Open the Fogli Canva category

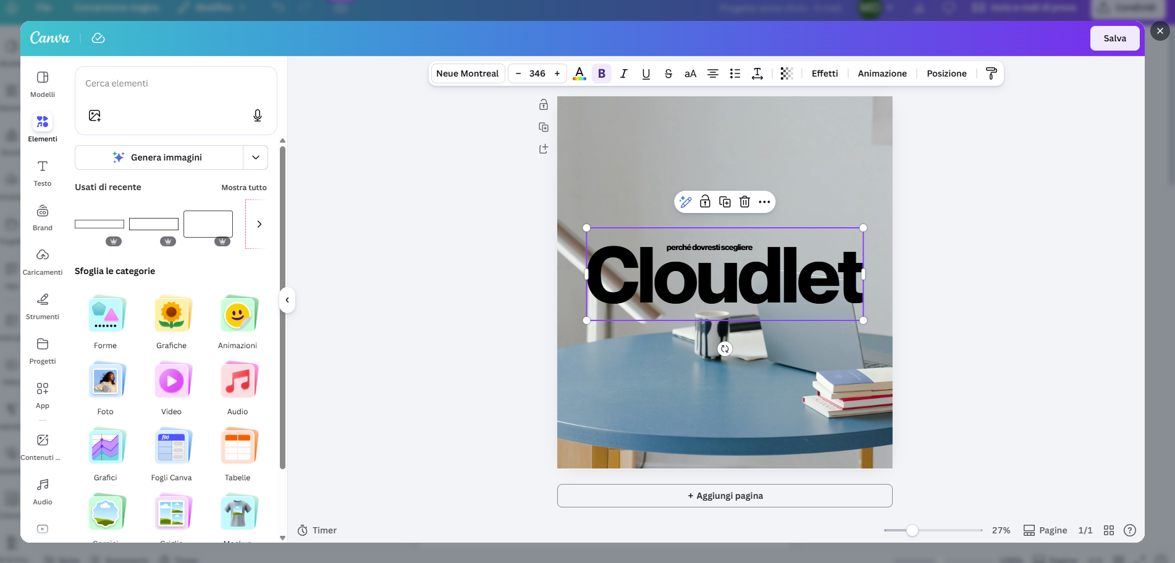point(172,455)
